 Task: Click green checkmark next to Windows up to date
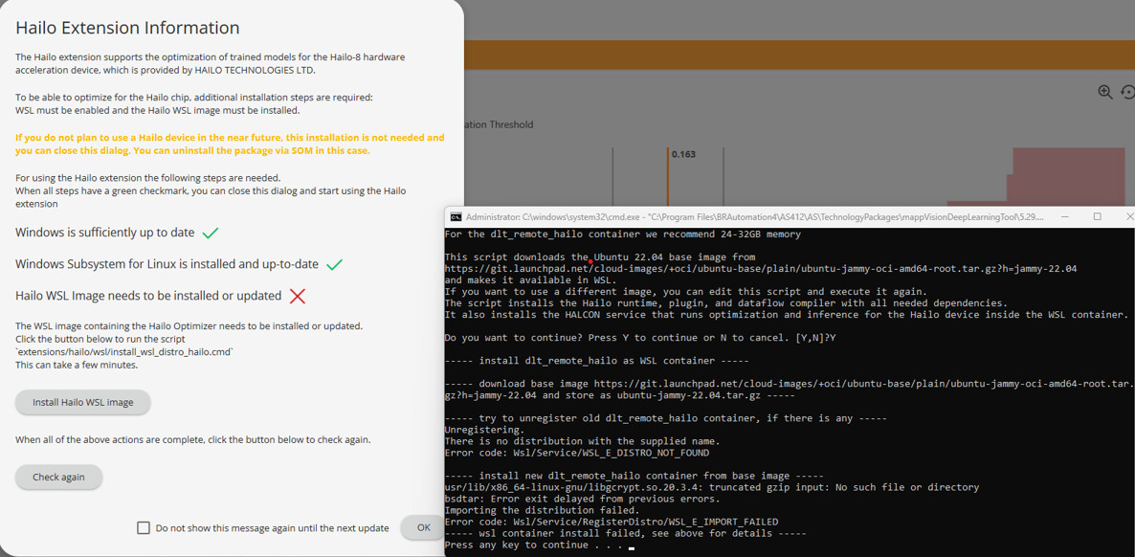(211, 234)
